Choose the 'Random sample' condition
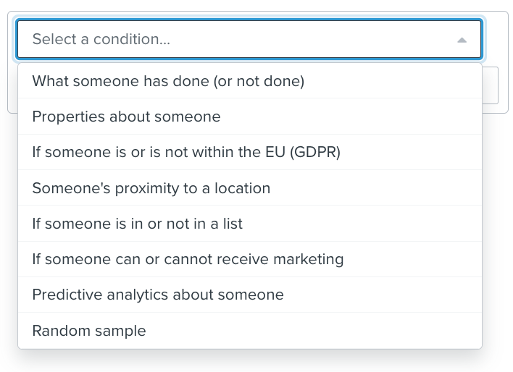513x372 pixels. point(89,331)
